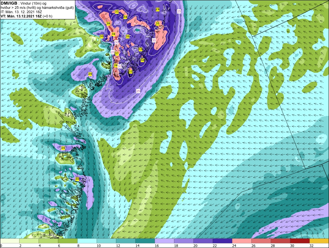Click the bold 'VT: Mán. 13.12.2021 18Z (+0 h)' line
The width and height of the screenshot is (329, 248).
pos(26,16)
